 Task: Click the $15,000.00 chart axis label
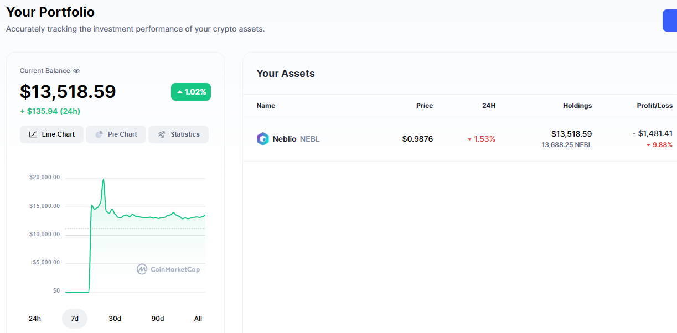[45, 206]
